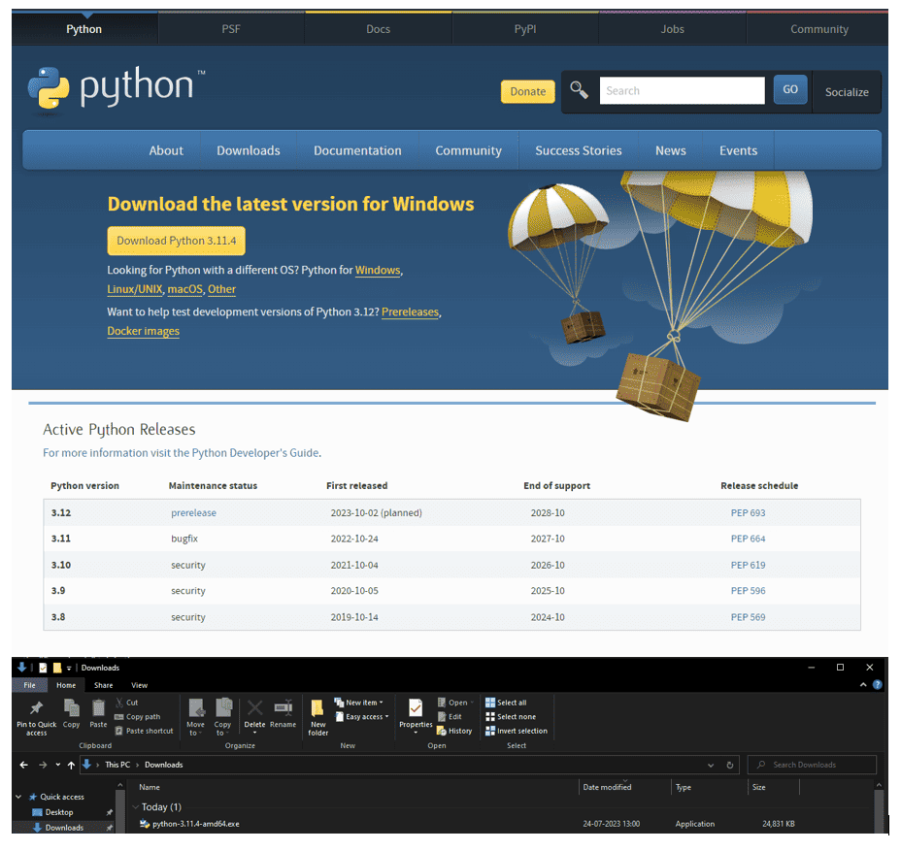Click the python-3.11.4-amd64.exe file icon
Image resolution: width=901 pixels, height=851 pixels.
click(x=145, y=824)
